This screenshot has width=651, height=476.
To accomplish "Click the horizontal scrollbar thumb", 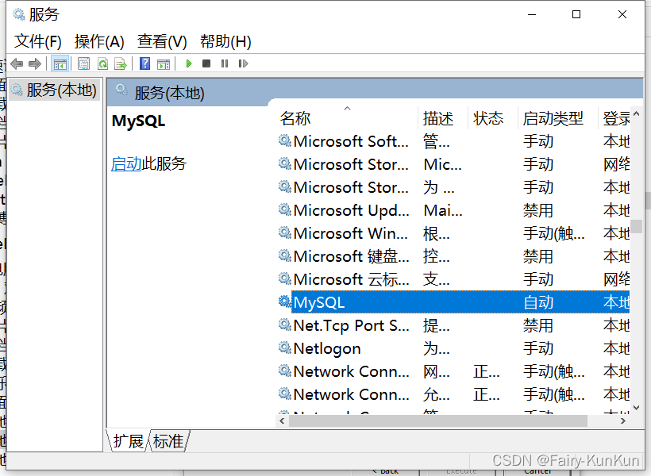I will click(x=438, y=420).
